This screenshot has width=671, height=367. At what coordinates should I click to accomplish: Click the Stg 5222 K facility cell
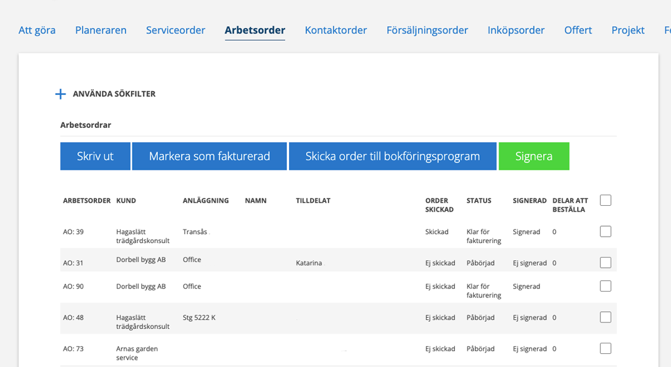[x=199, y=318]
